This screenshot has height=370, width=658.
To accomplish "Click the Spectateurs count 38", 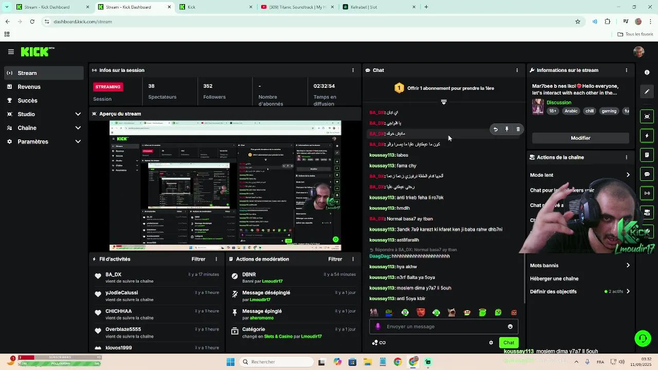I will [x=151, y=86].
